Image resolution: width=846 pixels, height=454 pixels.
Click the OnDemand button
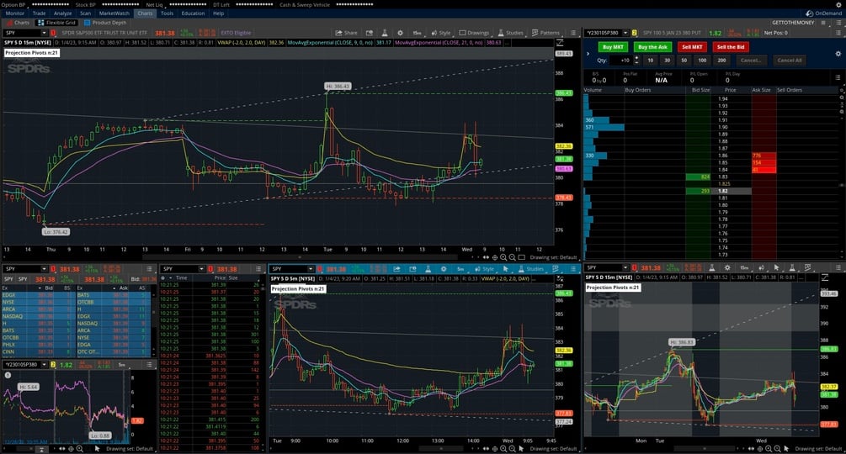tap(824, 13)
